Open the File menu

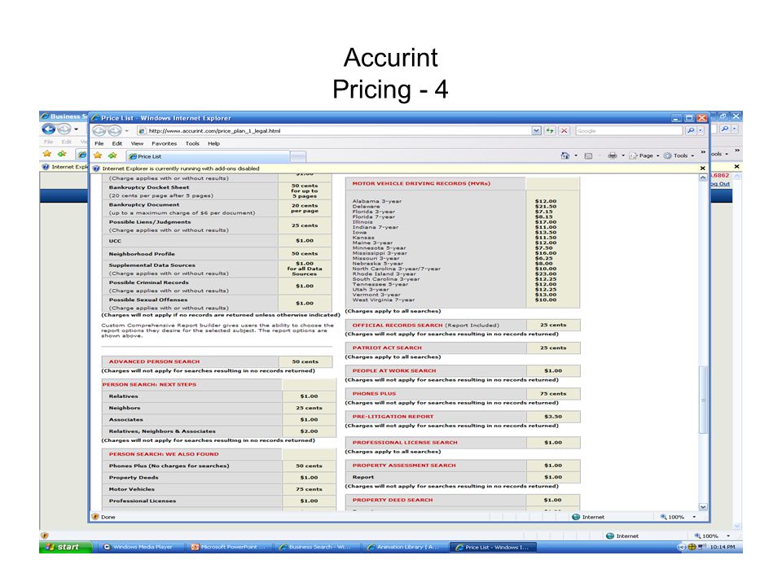click(99, 143)
